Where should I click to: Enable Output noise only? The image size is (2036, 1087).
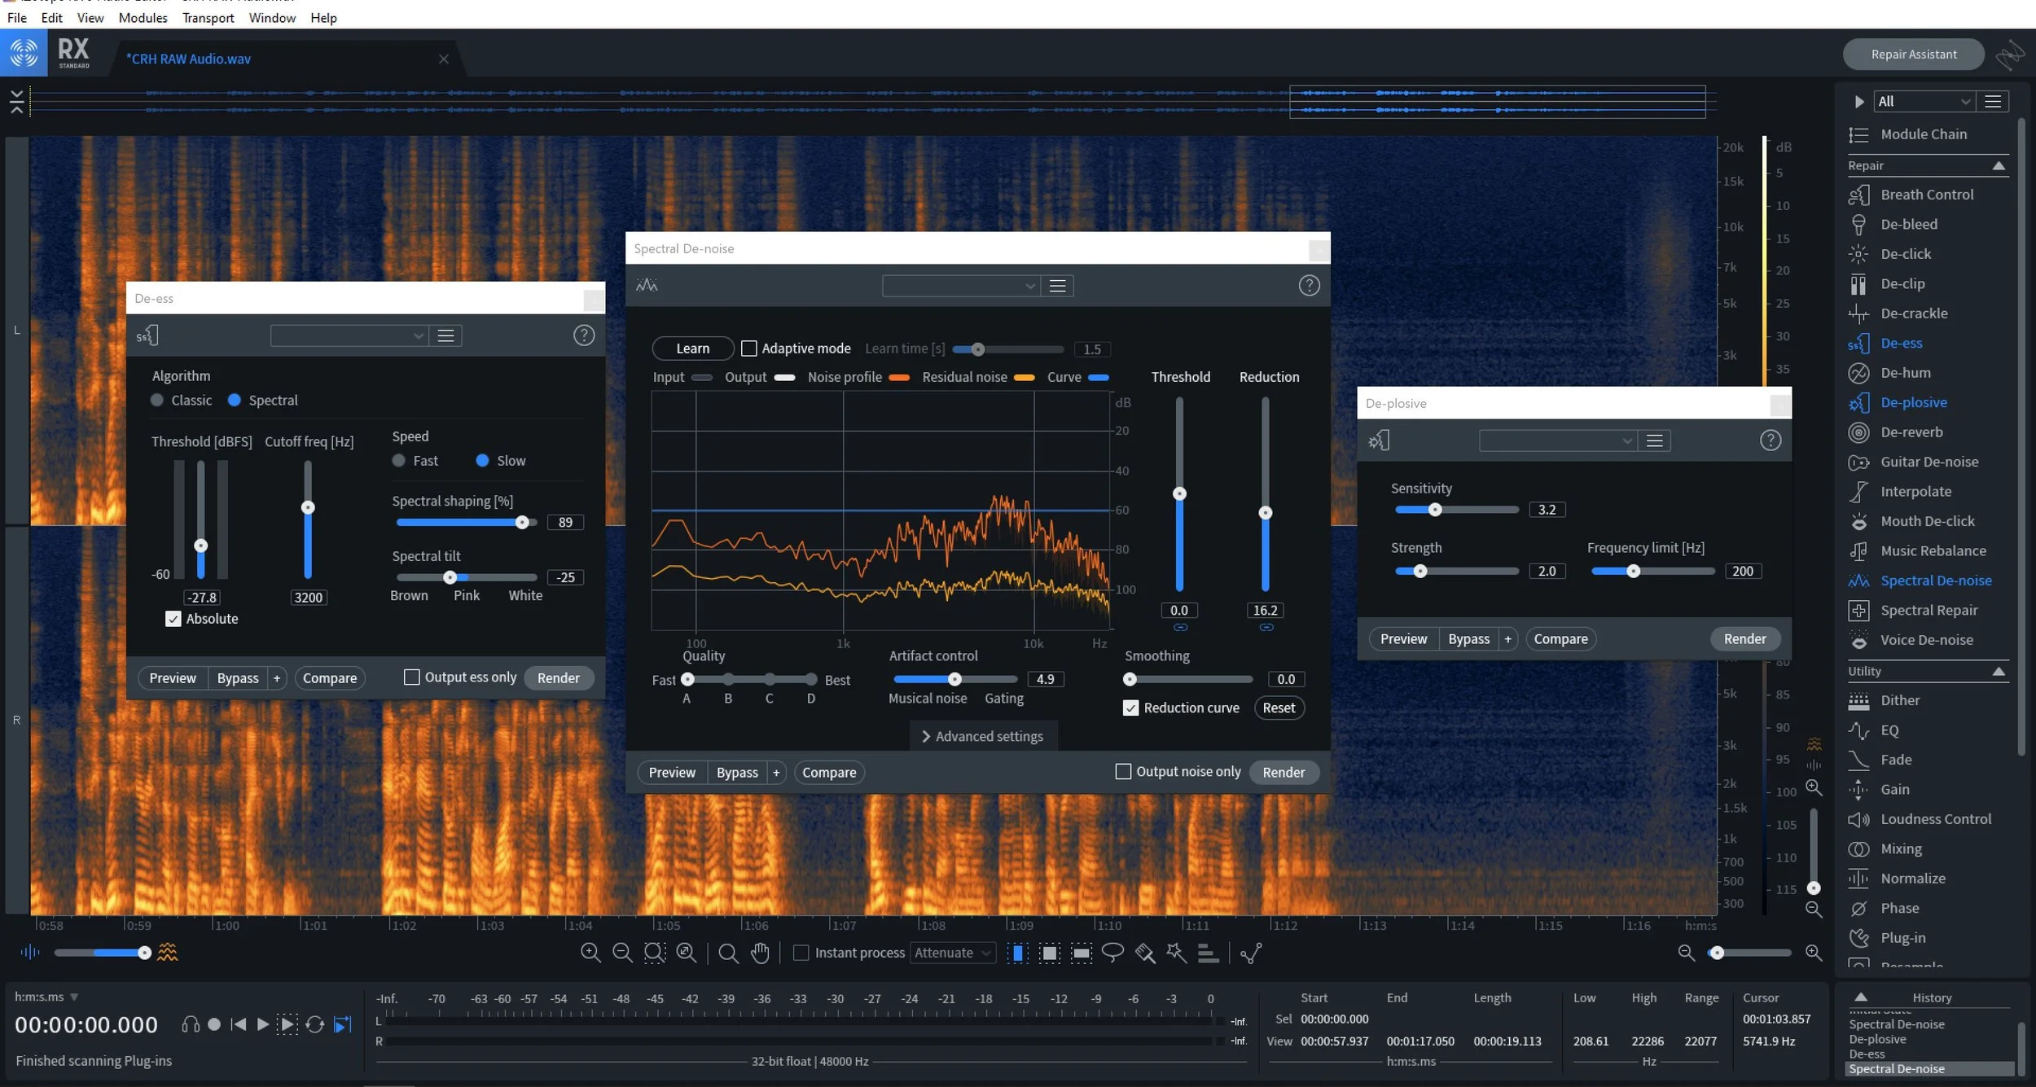pos(1123,771)
